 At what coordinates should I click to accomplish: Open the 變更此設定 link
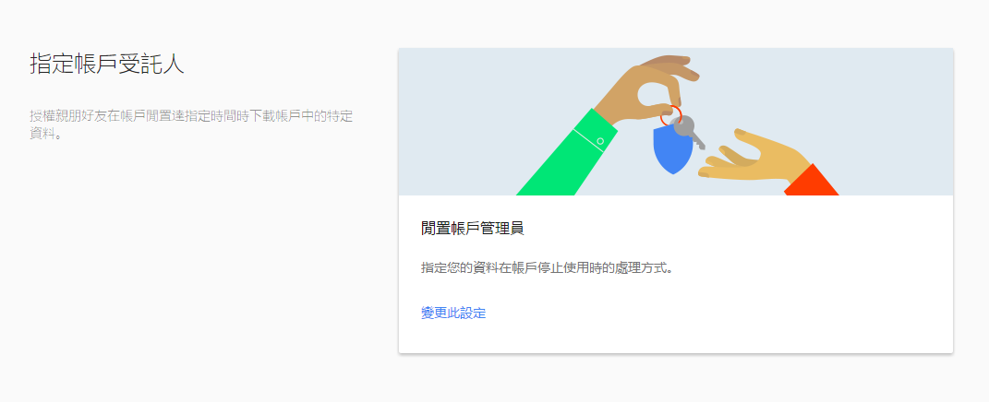[452, 313]
